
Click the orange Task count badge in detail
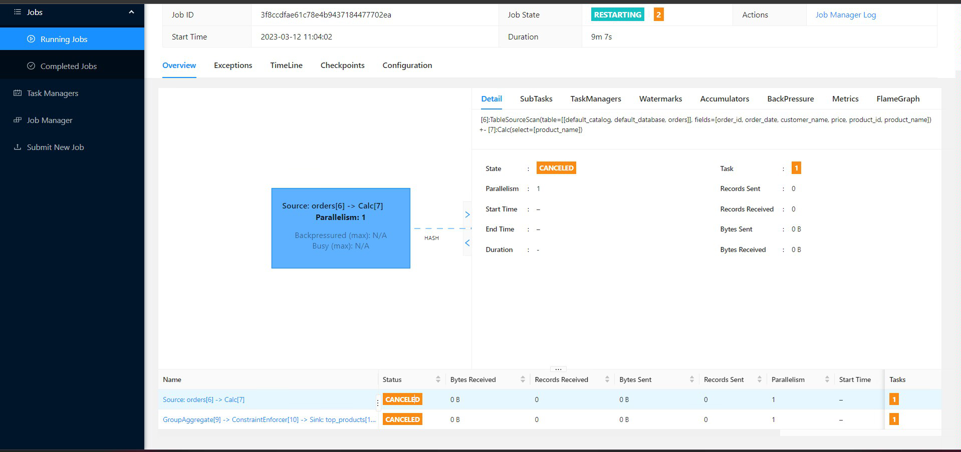pyautogui.click(x=796, y=168)
